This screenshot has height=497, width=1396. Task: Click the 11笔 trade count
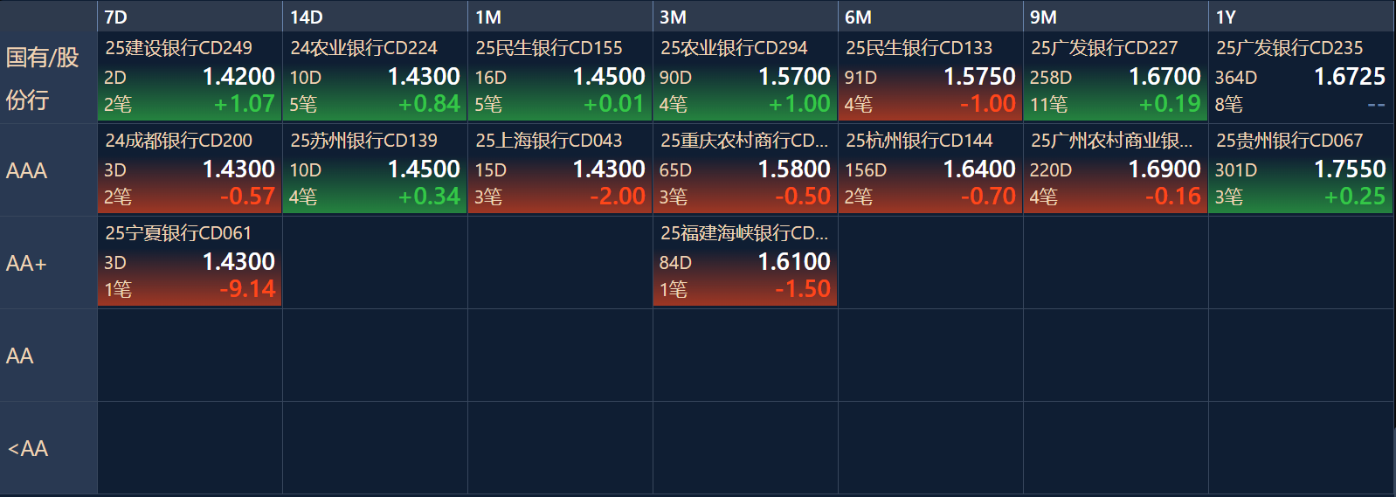1048,105
